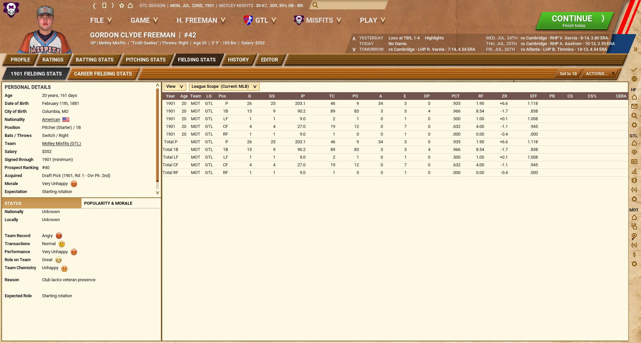Open the gear icon under MOT
641x343 pixels.
[634, 264]
